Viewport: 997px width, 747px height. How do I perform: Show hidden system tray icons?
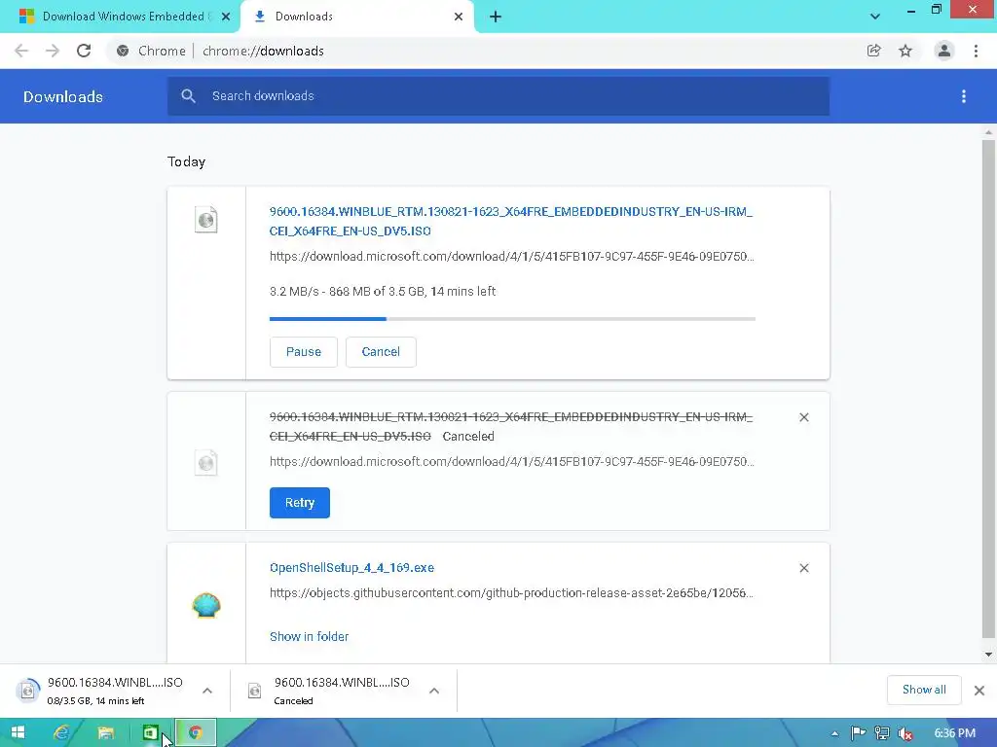click(834, 733)
